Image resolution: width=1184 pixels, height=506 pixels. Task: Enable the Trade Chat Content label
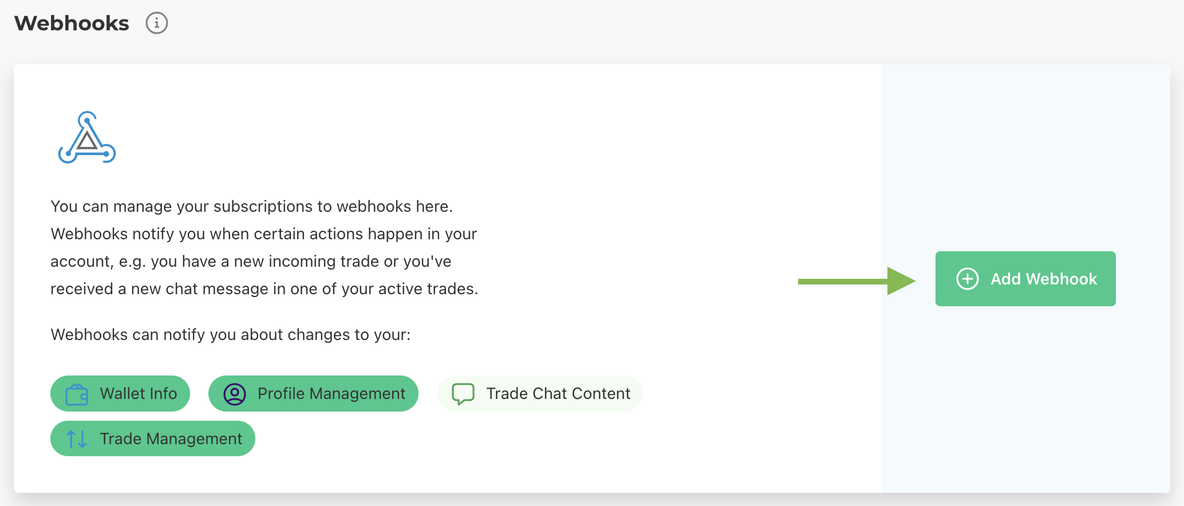[558, 394]
